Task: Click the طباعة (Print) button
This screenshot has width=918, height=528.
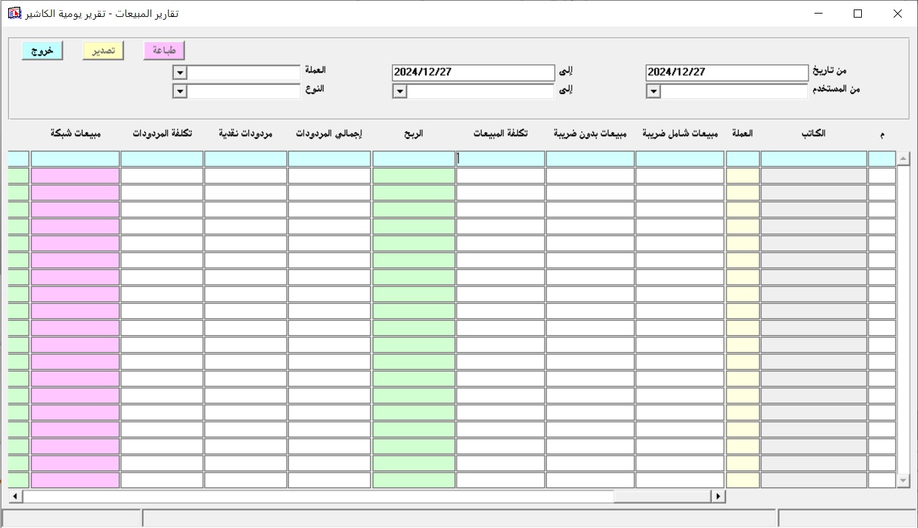Action: pyautogui.click(x=164, y=51)
